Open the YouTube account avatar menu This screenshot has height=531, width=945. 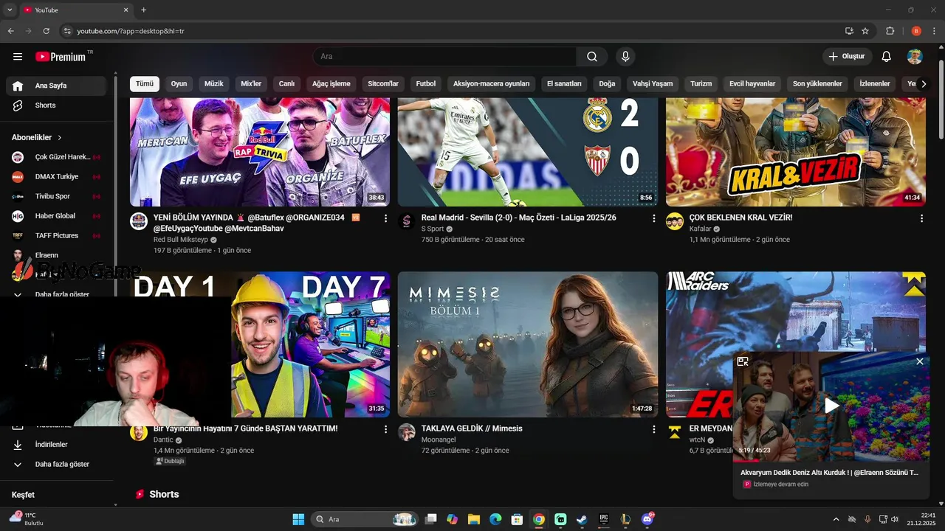click(x=915, y=57)
